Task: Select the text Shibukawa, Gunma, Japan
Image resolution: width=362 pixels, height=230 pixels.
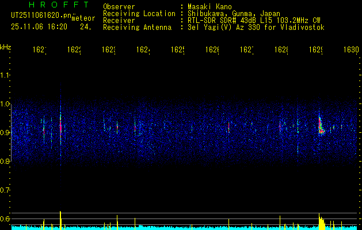Action: point(234,14)
